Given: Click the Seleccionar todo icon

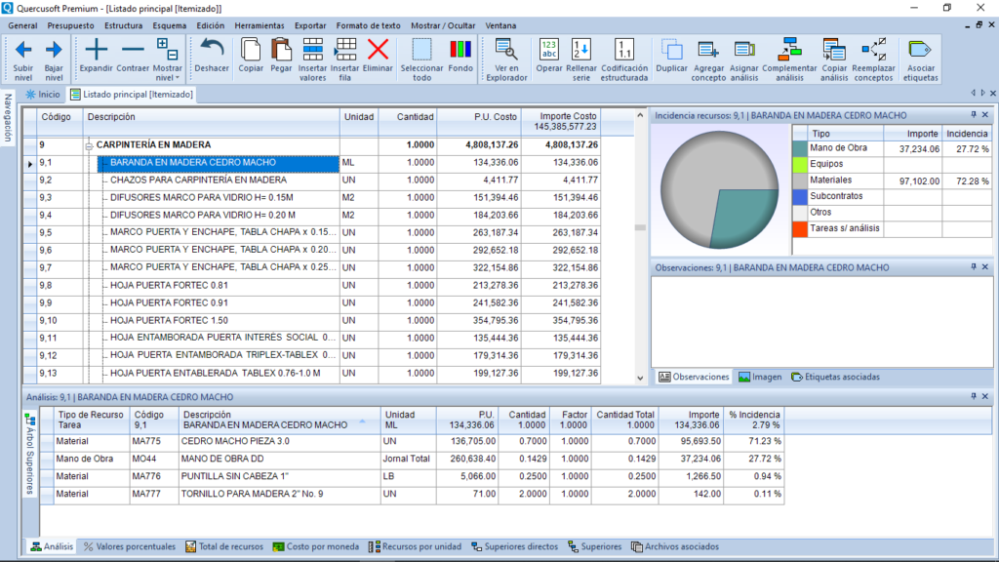Looking at the screenshot, I should click(x=421, y=50).
